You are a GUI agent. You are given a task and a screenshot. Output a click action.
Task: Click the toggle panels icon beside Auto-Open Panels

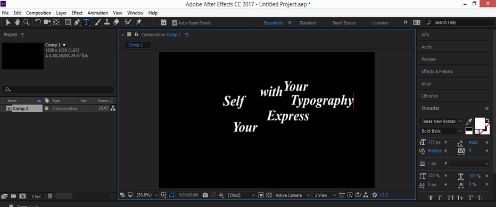tap(163, 22)
